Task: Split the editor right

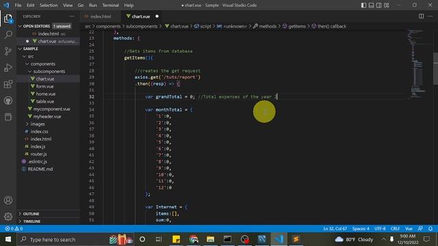Action: [x=421, y=16]
